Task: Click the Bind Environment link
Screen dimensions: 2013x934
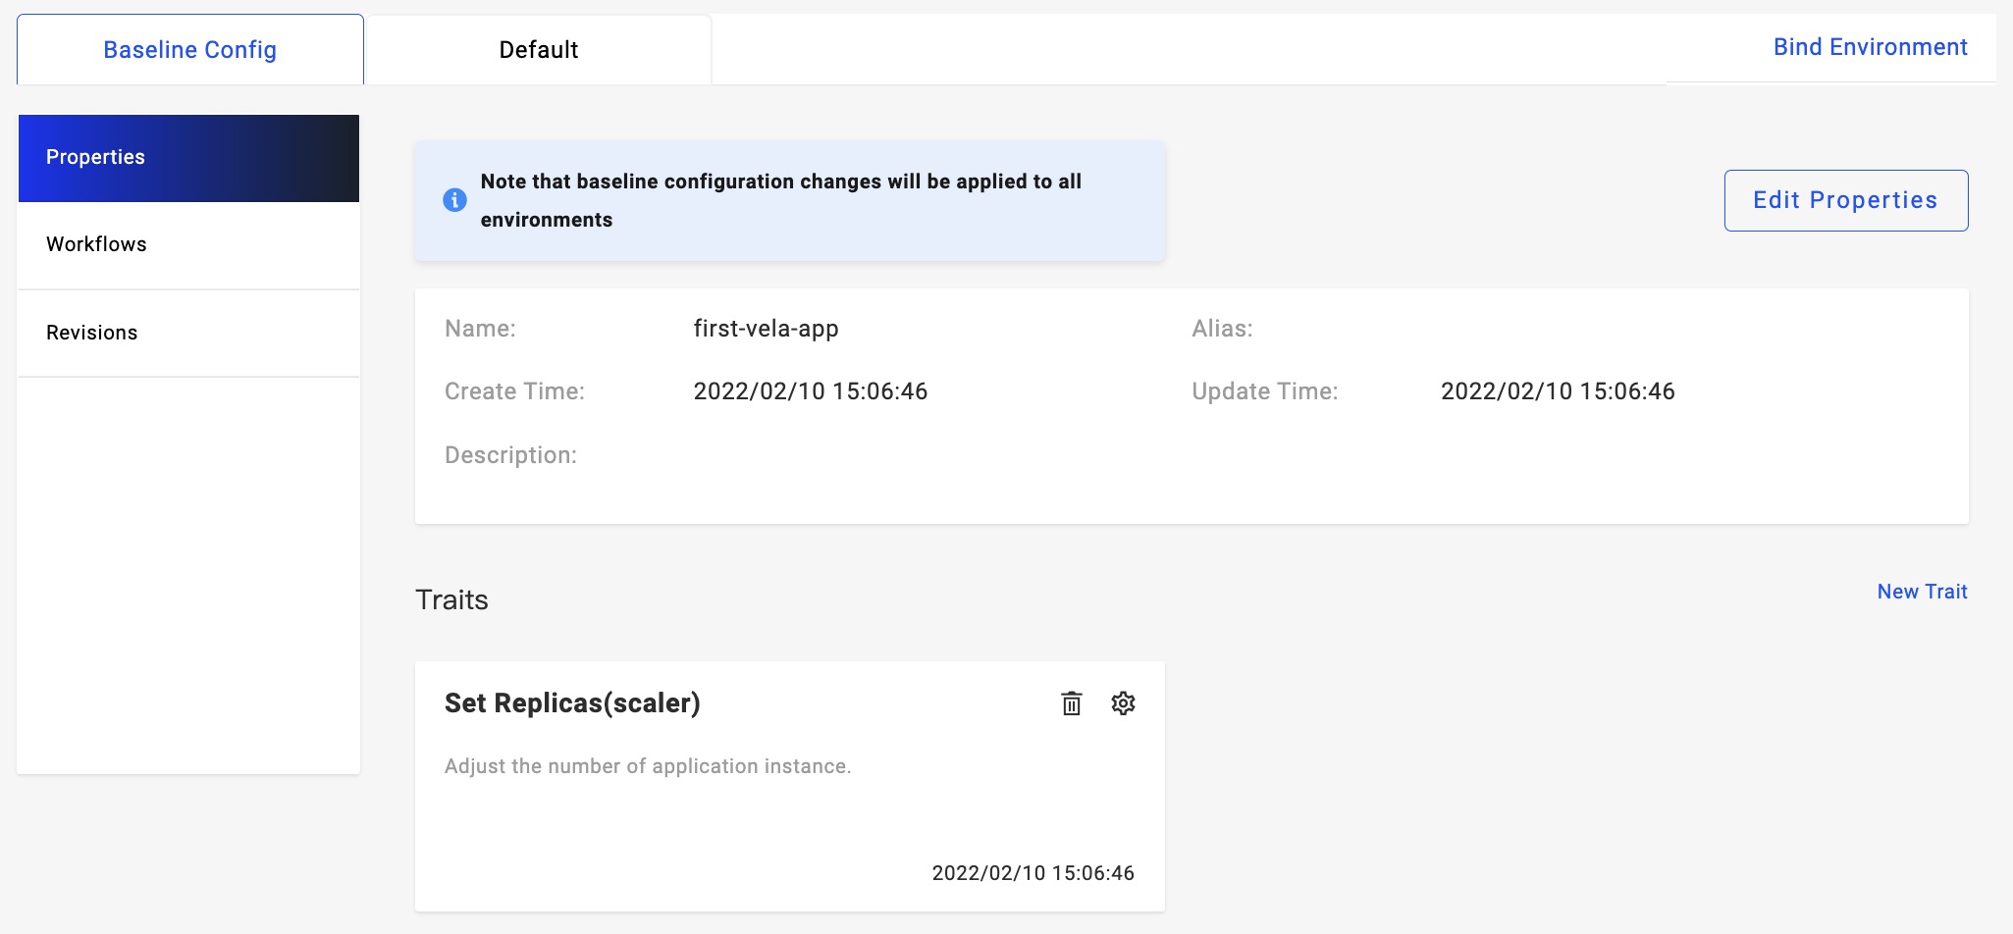Action: [1870, 47]
